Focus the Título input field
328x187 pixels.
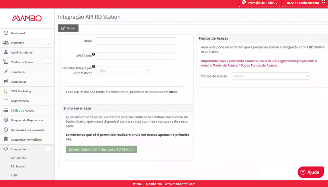click(x=136, y=41)
